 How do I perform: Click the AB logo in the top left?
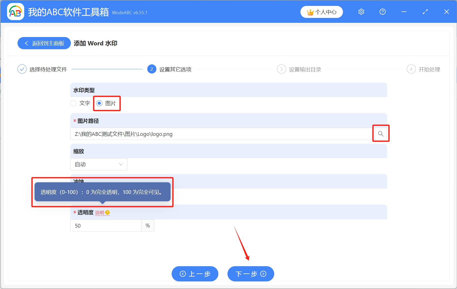(x=15, y=11)
